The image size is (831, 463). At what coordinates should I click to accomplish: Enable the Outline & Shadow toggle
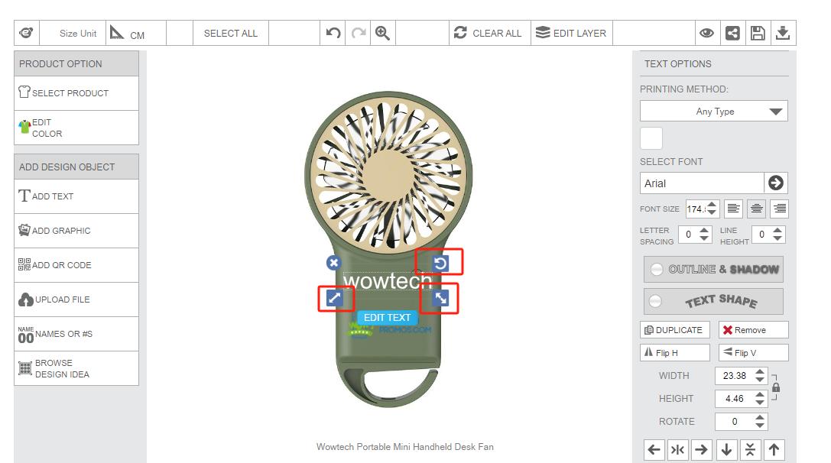(x=657, y=270)
